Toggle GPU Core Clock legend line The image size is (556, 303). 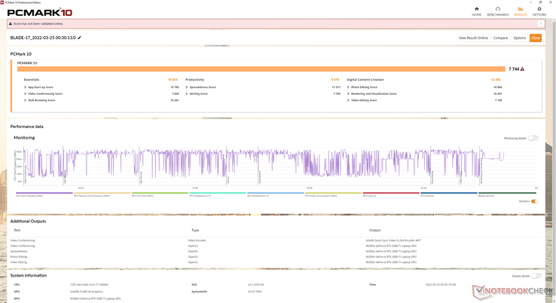point(160,194)
